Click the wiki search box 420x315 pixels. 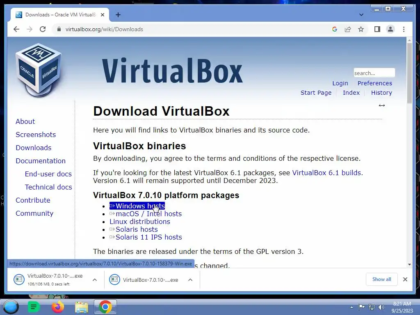[374, 73]
